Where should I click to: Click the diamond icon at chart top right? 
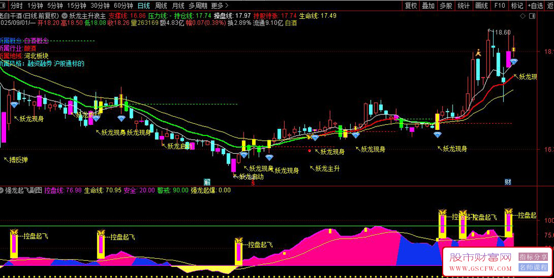(523, 16)
